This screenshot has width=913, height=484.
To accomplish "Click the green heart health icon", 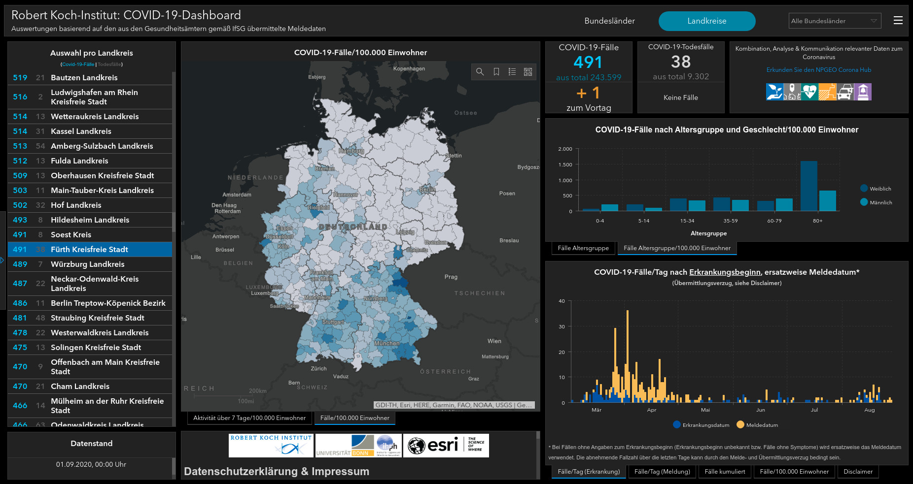I will [x=809, y=92].
